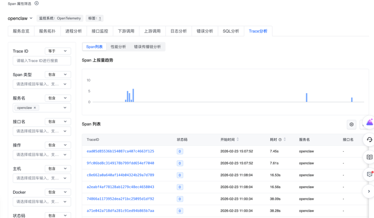The height and width of the screenshot is (218, 374).
Task: Sort the table by 开始时间
Action: click(x=238, y=140)
